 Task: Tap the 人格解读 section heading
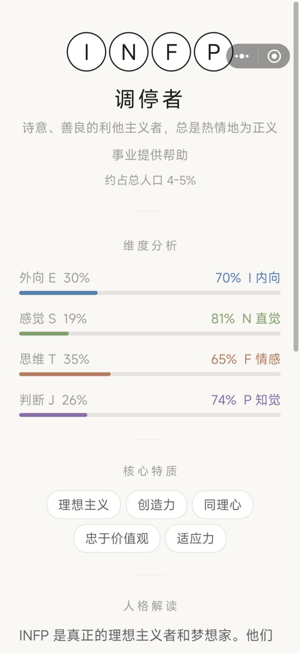(x=150, y=606)
